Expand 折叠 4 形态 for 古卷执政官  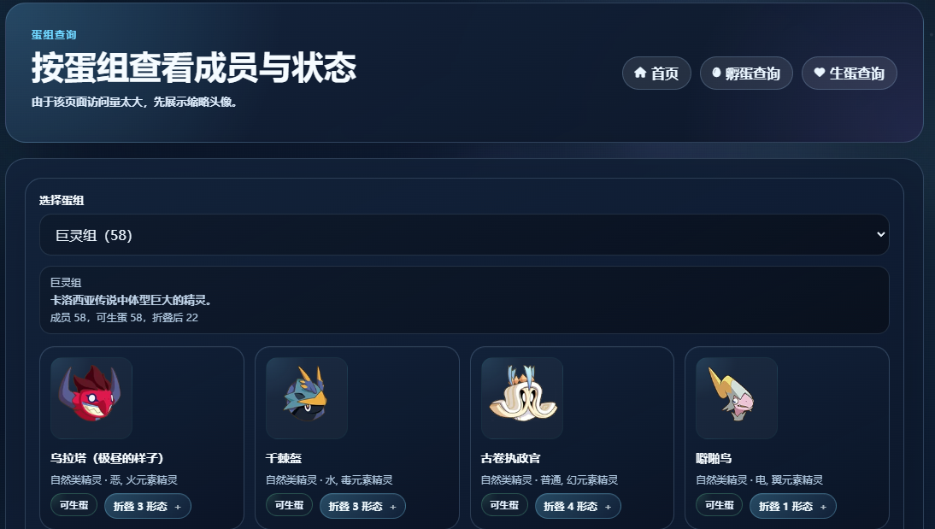(x=578, y=506)
